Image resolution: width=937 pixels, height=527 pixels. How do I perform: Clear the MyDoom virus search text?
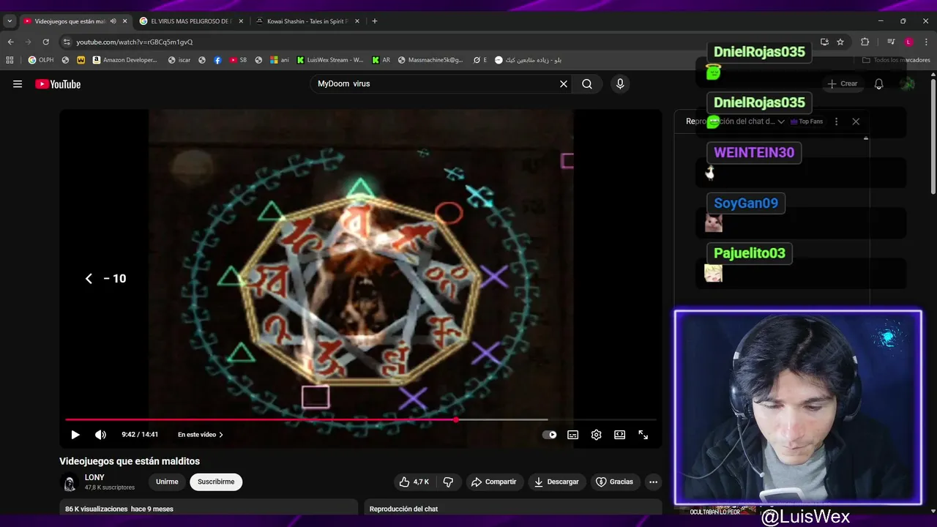[564, 84]
